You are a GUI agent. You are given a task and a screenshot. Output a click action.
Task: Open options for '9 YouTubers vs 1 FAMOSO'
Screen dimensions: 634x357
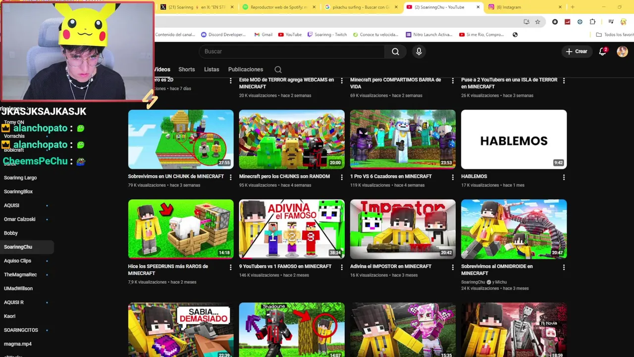(x=341, y=267)
